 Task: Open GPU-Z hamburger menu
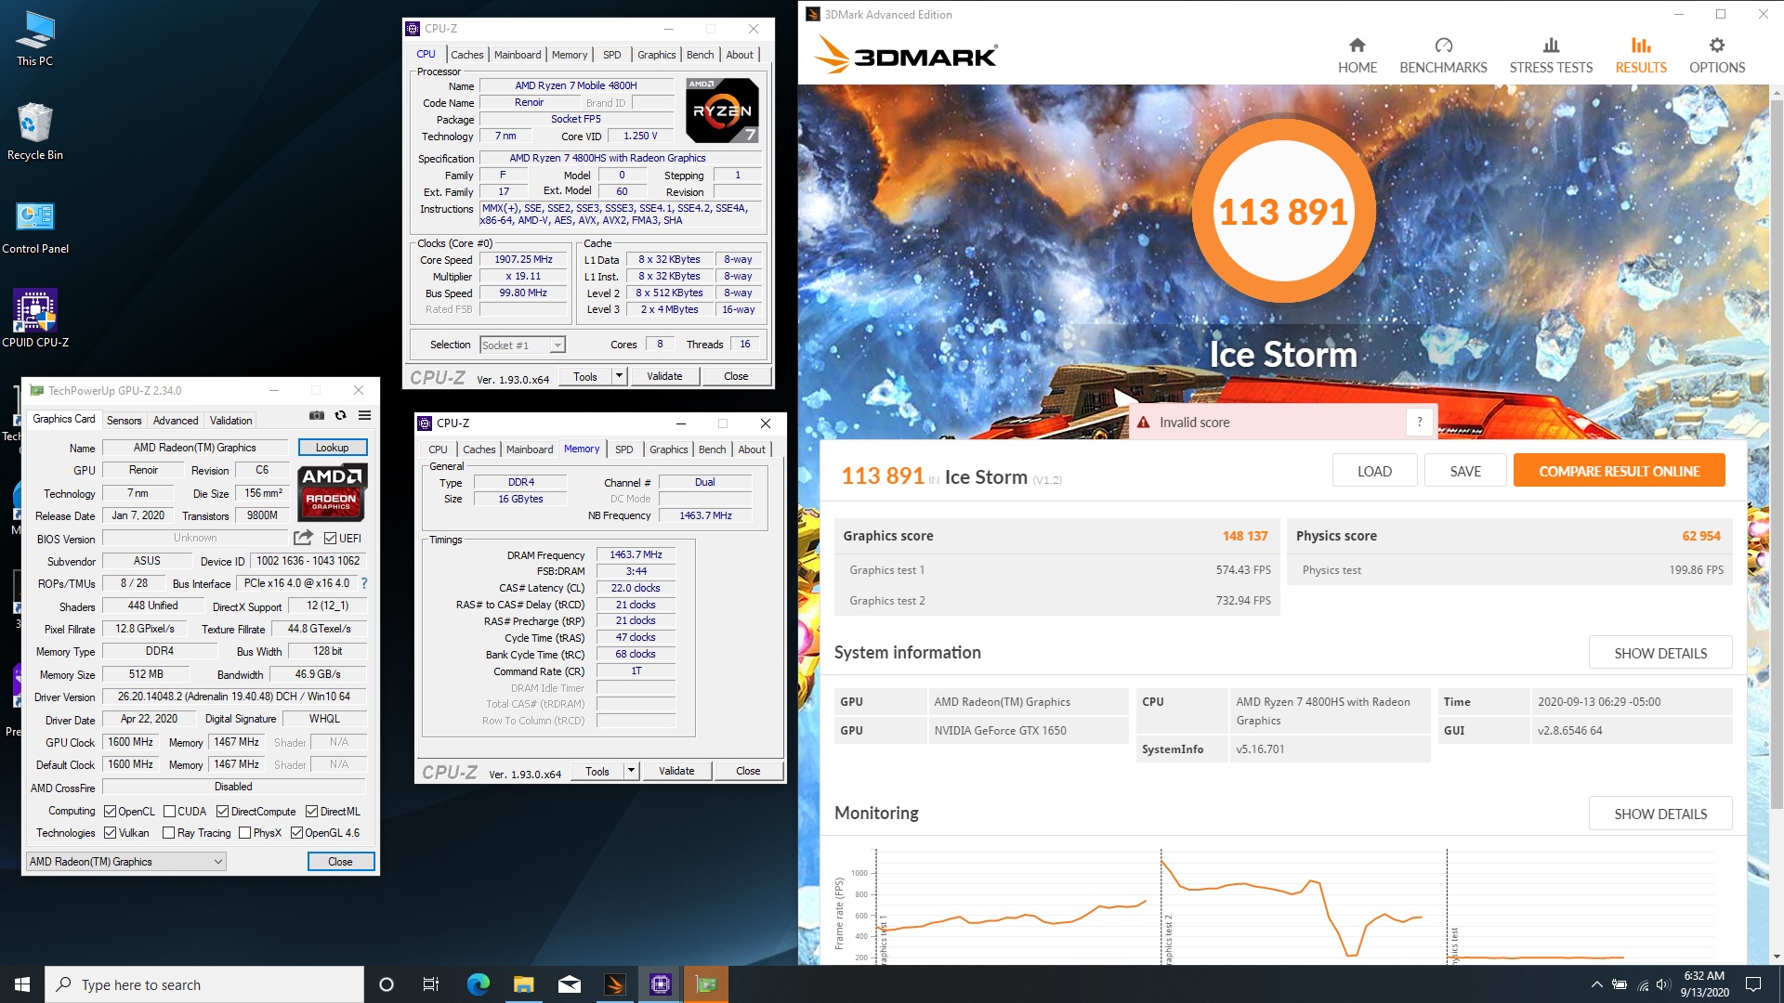(364, 416)
